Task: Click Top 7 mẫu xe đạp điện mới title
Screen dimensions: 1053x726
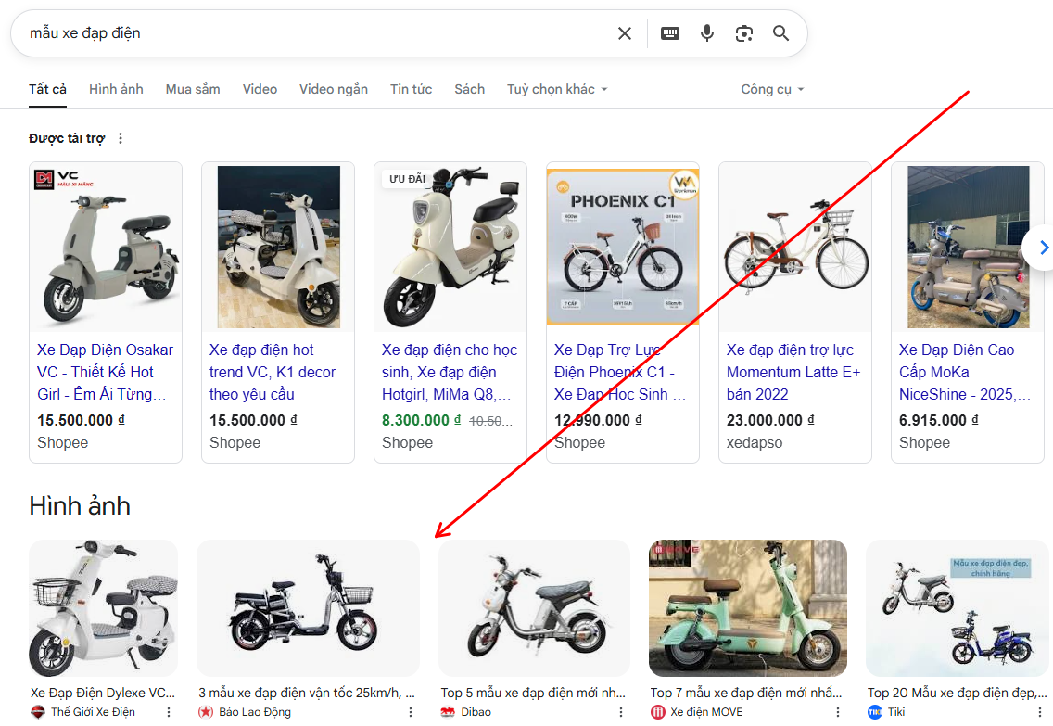Action: (x=746, y=693)
